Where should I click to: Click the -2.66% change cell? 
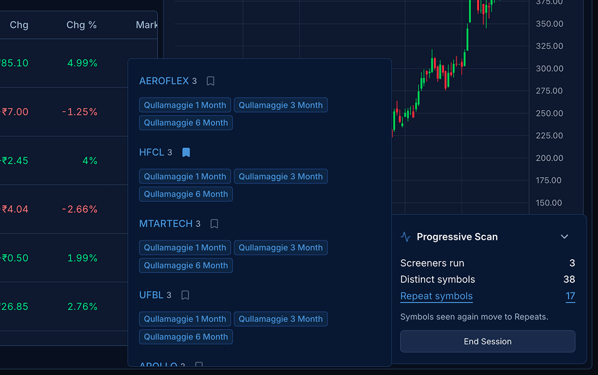click(80, 209)
